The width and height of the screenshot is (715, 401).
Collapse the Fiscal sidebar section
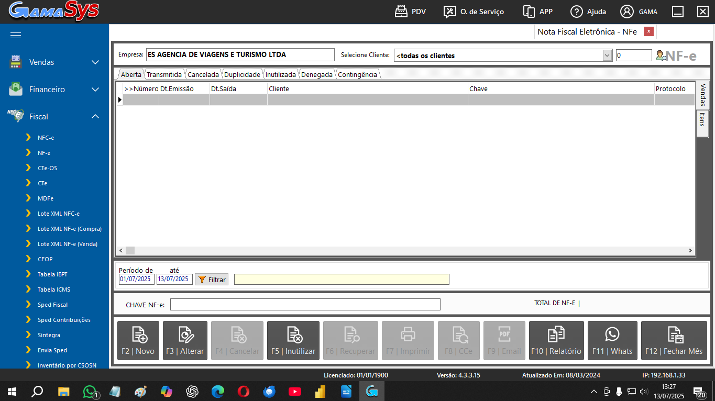pyautogui.click(x=95, y=117)
